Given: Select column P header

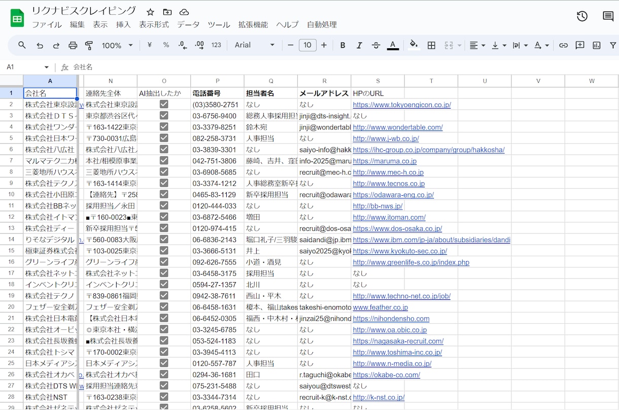Looking at the screenshot, I should pos(217,81).
